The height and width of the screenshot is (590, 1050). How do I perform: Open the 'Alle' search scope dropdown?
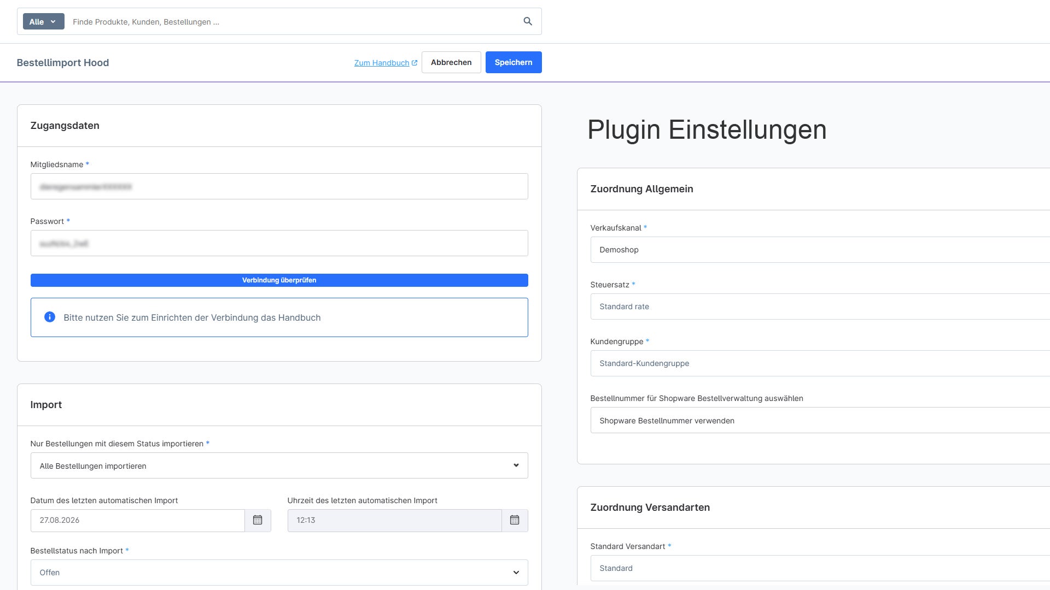click(x=43, y=21)
